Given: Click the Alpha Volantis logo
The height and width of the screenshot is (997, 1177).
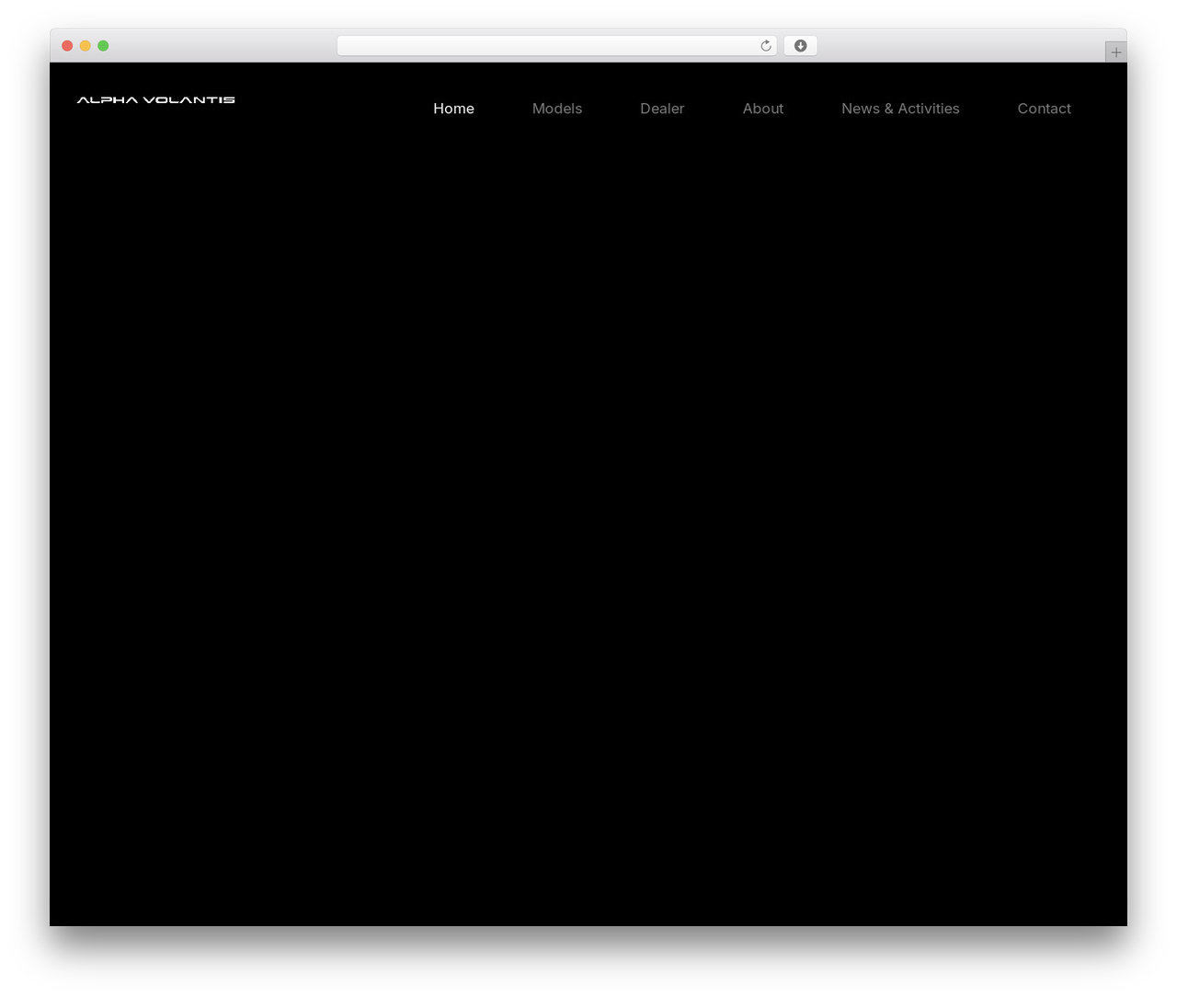Looking at the screenshot, I should point(156,99).
